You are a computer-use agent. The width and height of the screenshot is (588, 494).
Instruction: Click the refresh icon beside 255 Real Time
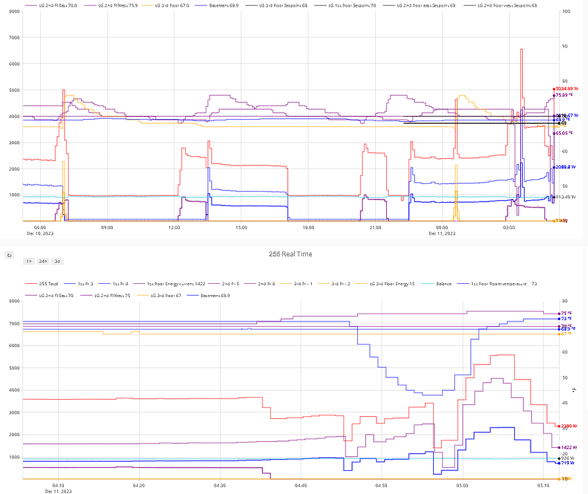coord(9,256)
